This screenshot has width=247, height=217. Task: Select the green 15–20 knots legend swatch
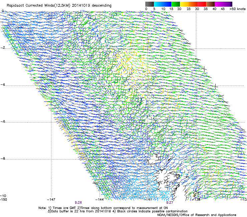pyautogui.click(x=176, y=4)
